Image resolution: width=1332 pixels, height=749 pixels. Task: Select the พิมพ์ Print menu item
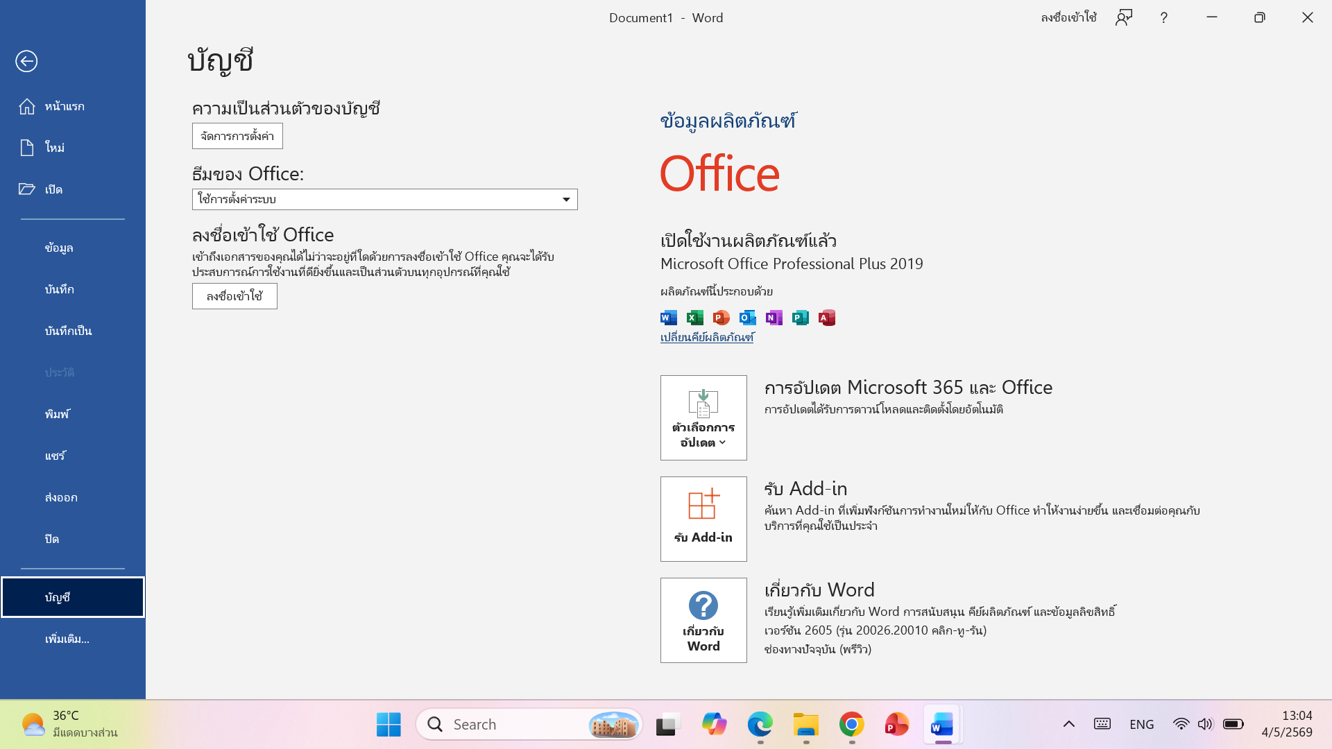coord(73,414)
